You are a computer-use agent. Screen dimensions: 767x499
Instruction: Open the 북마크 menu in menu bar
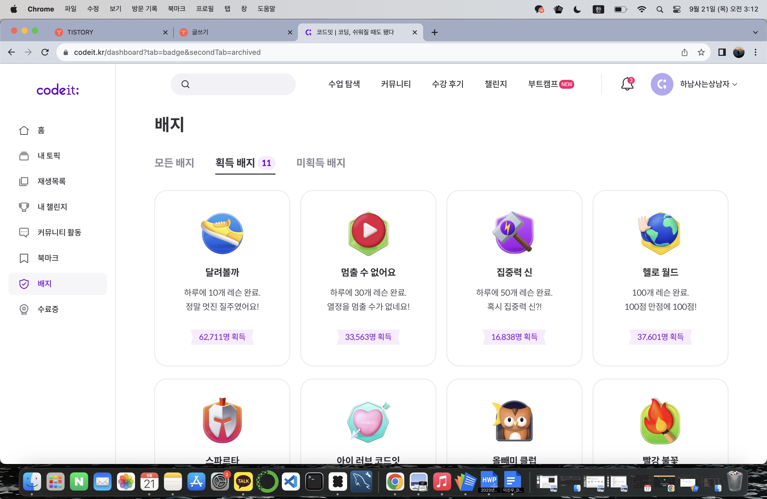pos(177,9)
